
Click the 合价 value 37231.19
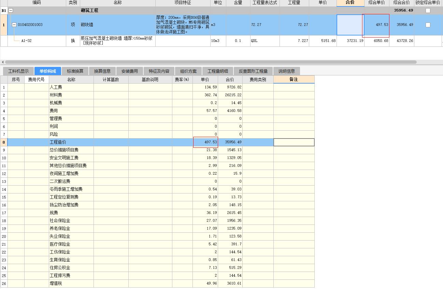coord(355,41)
